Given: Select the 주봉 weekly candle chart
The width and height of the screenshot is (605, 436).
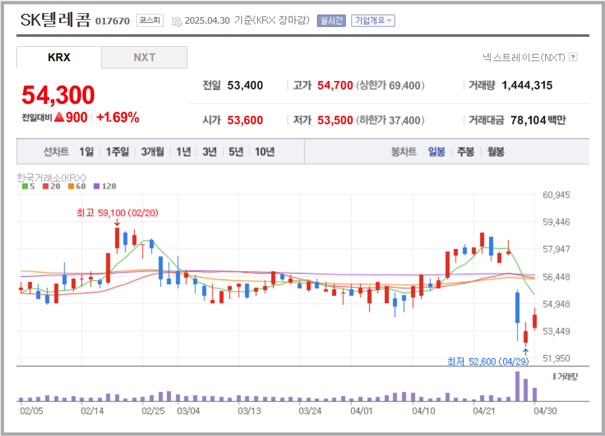Looking at the screenshot, I should [x=466, y=152].
